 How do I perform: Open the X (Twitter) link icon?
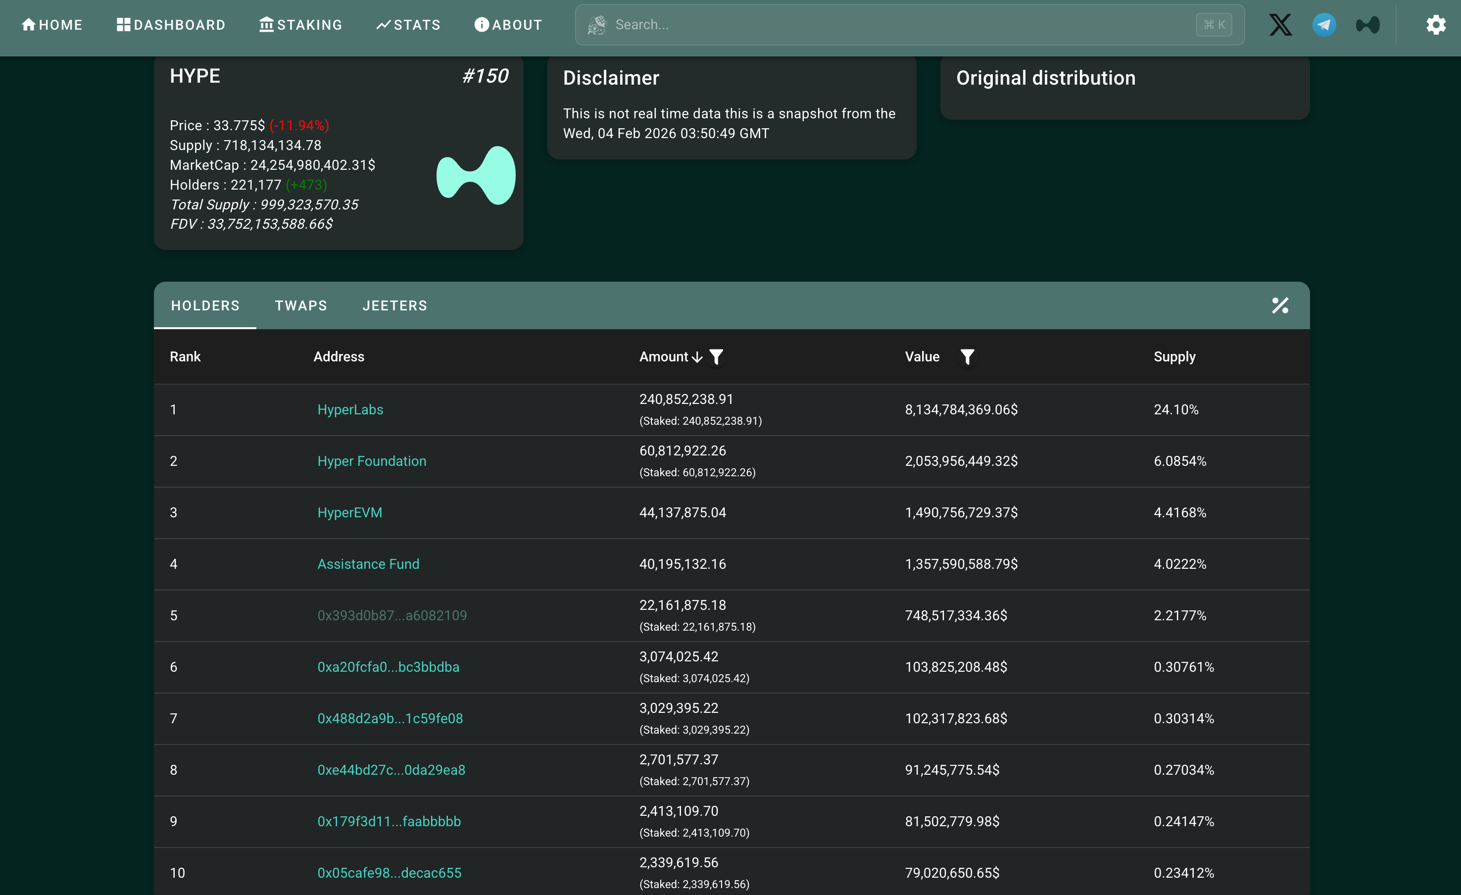1280,25
